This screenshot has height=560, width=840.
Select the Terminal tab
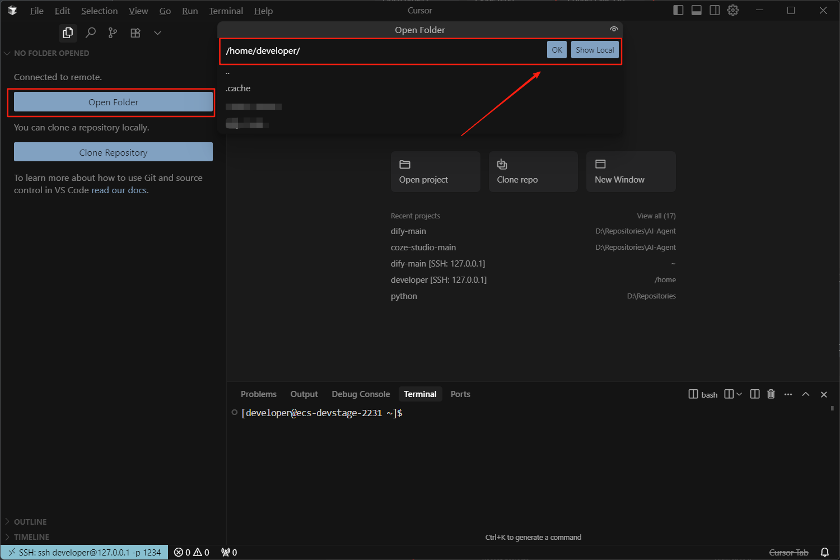[420, 394]
